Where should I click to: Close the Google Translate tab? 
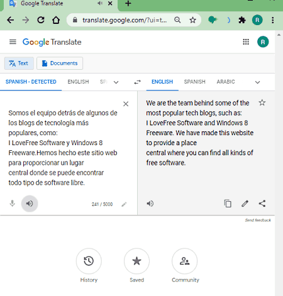tap(110, 3)
